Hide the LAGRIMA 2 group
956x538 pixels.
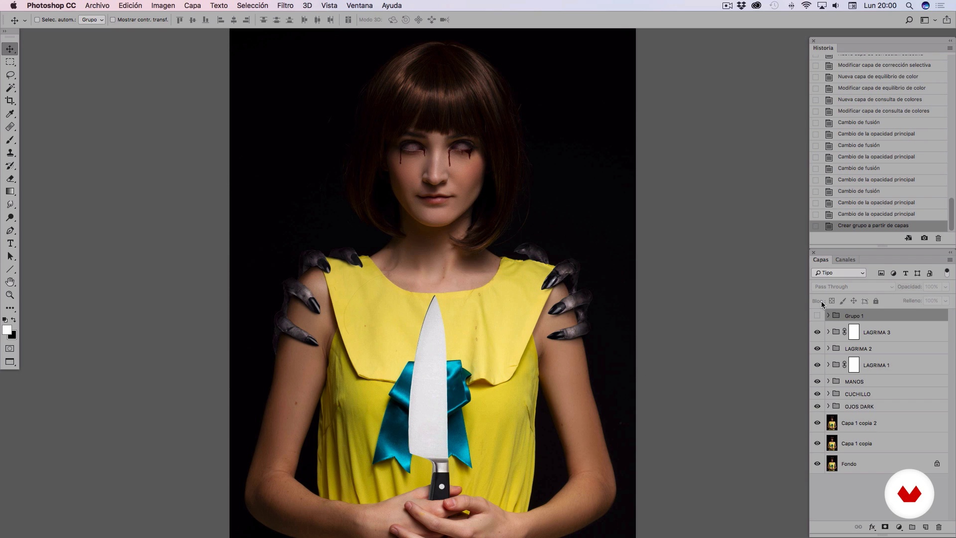[x=817, y=349]
